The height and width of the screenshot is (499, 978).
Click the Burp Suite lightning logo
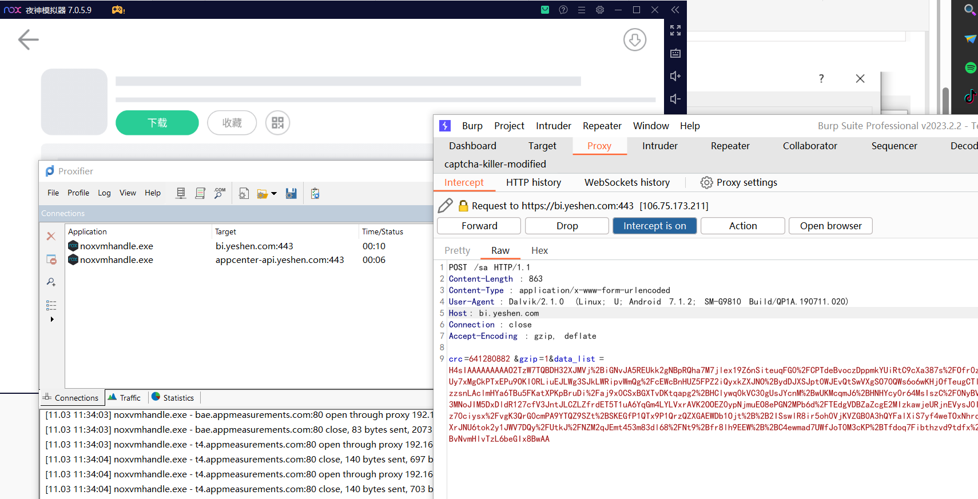tap(445, 126)
